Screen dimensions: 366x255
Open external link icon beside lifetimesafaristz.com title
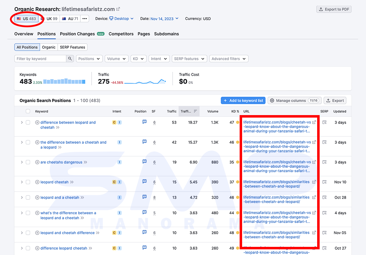118,9
